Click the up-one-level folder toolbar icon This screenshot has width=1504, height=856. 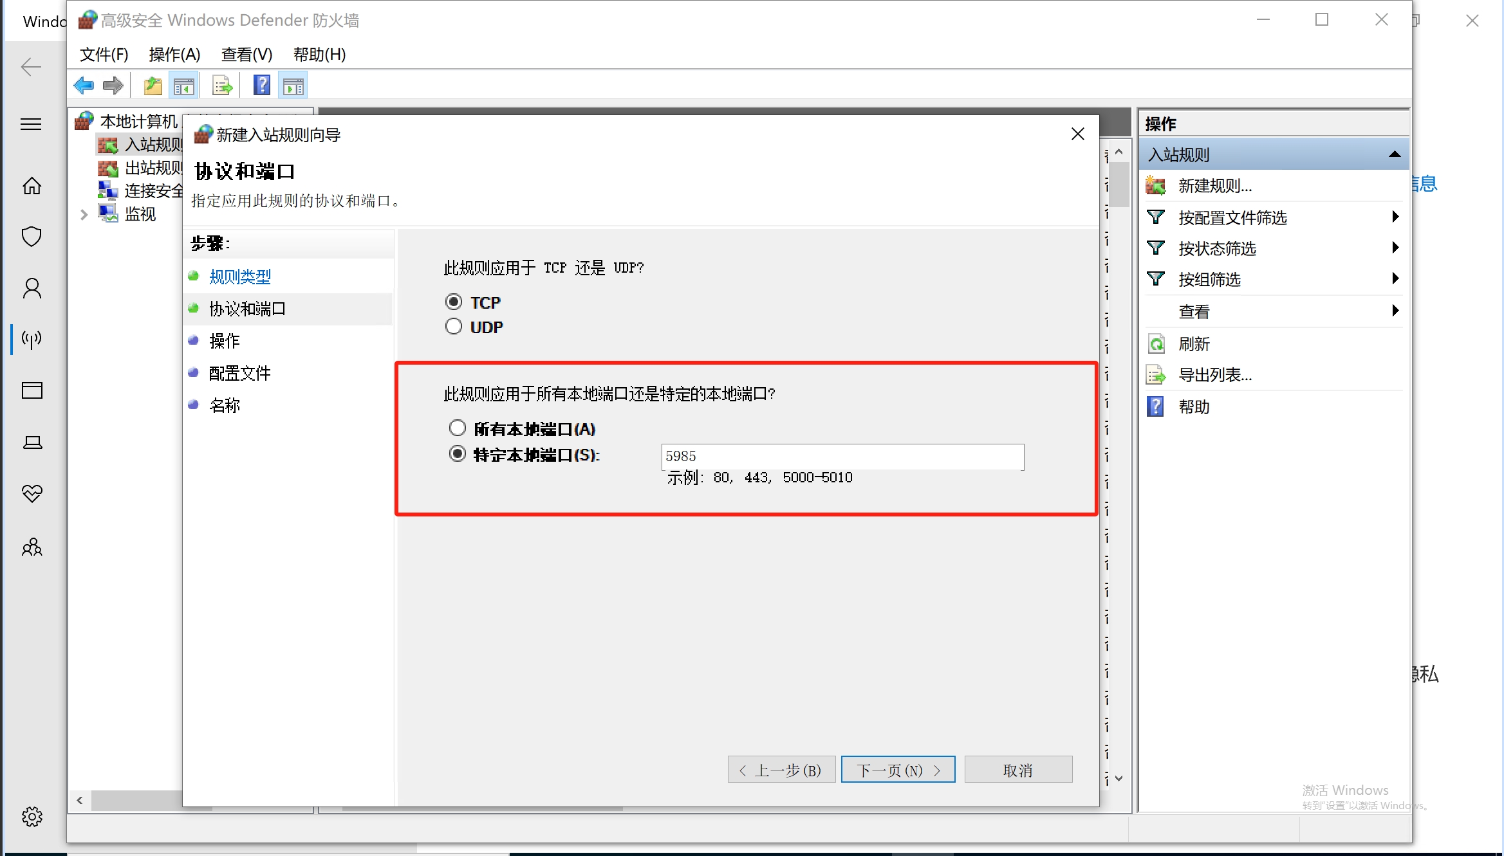click(153, 86)
